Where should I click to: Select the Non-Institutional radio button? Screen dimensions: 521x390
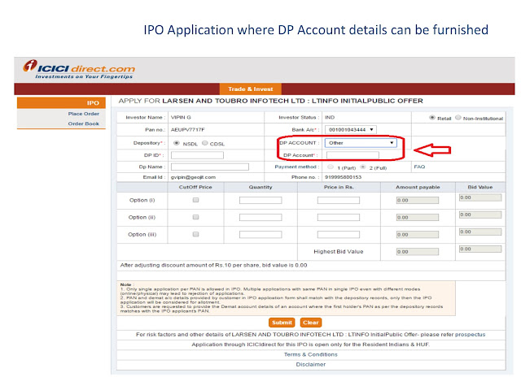pos(458,117)
